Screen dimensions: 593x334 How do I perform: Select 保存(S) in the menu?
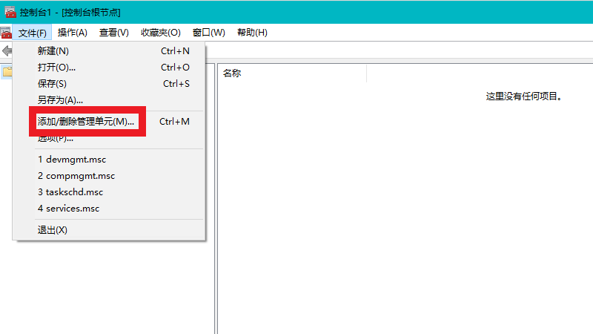click(x=52, y=84)
